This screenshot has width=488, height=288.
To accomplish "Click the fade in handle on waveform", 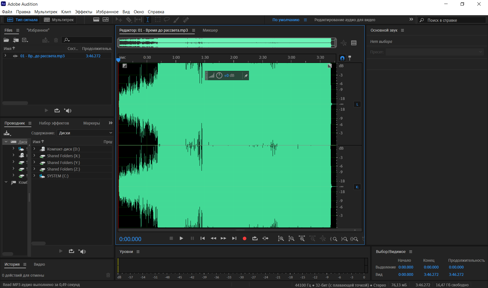I will coord(124,66).
